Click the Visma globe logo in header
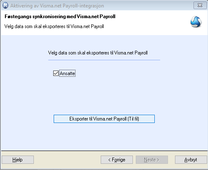 pos(196,21)
